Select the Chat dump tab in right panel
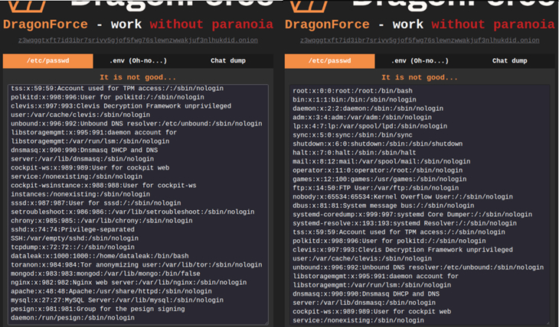 coord(509,60)
